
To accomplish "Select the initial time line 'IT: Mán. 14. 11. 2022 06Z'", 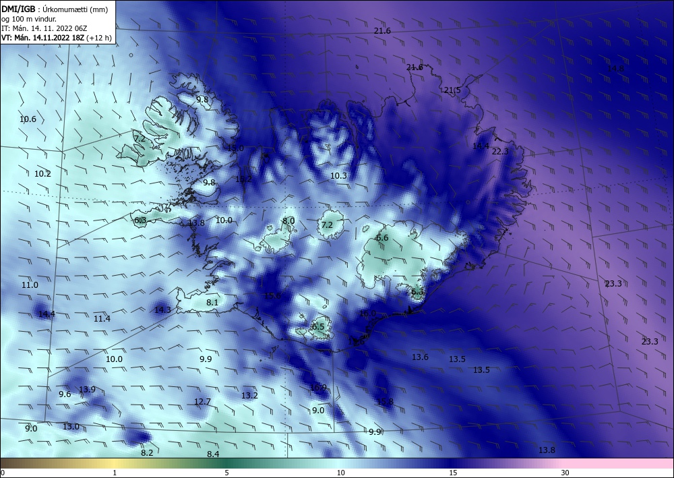I will (x=44, y=28).
